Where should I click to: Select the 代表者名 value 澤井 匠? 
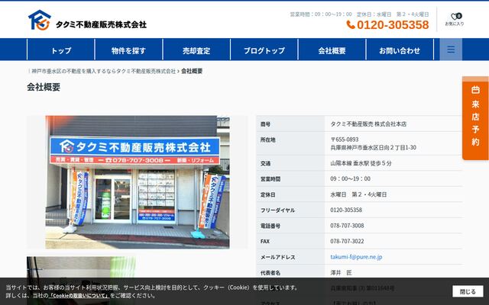(341, 273)
